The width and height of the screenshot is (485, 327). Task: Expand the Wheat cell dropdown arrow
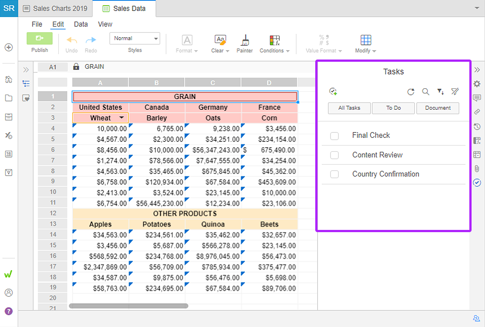[122, 118]
